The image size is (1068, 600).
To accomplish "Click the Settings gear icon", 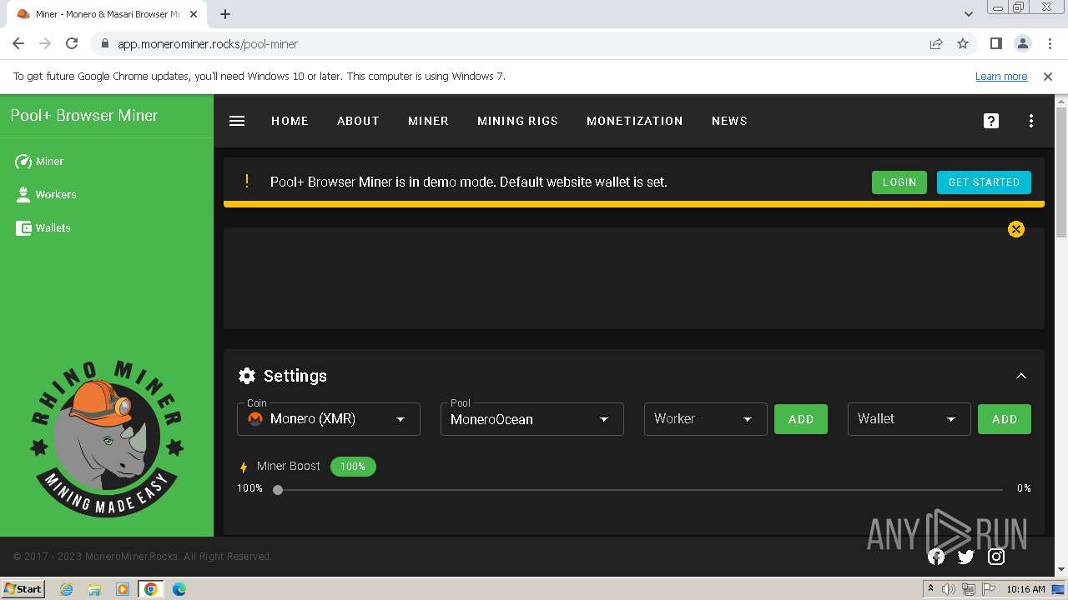I will tap(247, 376).
